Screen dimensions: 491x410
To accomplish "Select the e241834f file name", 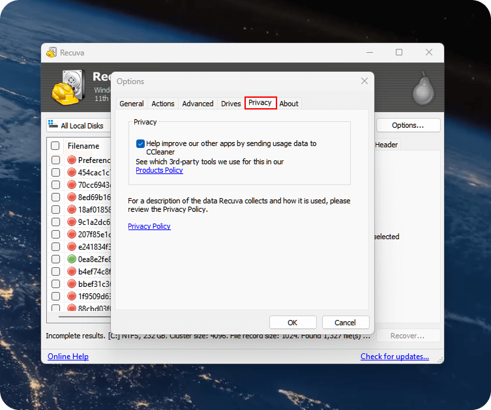I will 95,247.
